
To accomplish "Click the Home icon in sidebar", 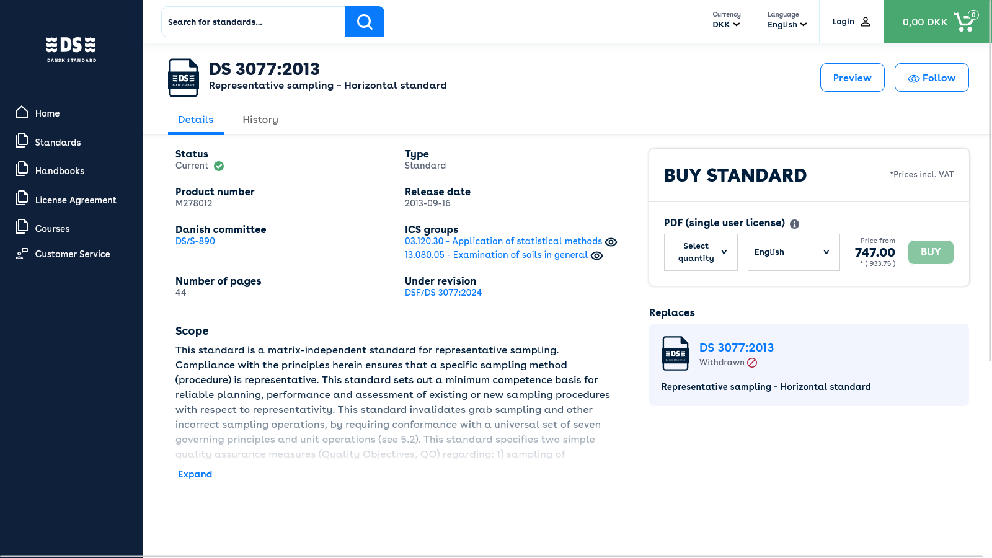I will (22, 112).
